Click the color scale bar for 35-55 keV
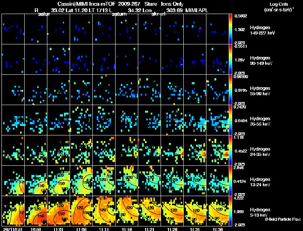 (230, 120)
